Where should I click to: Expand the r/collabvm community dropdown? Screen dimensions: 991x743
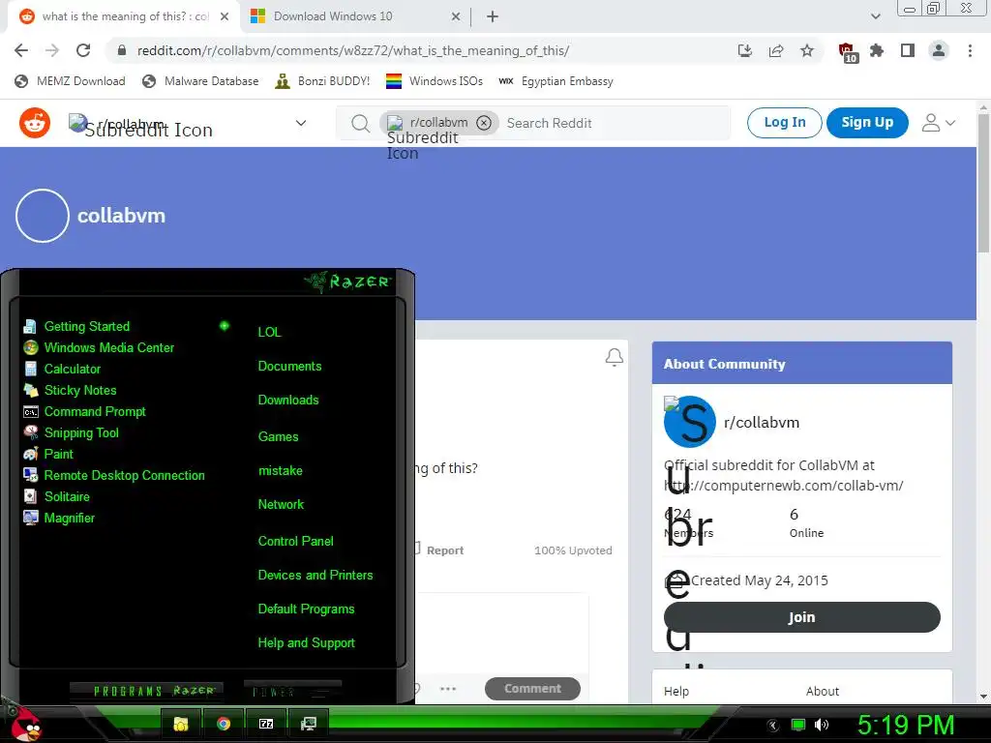click(301, 123)
